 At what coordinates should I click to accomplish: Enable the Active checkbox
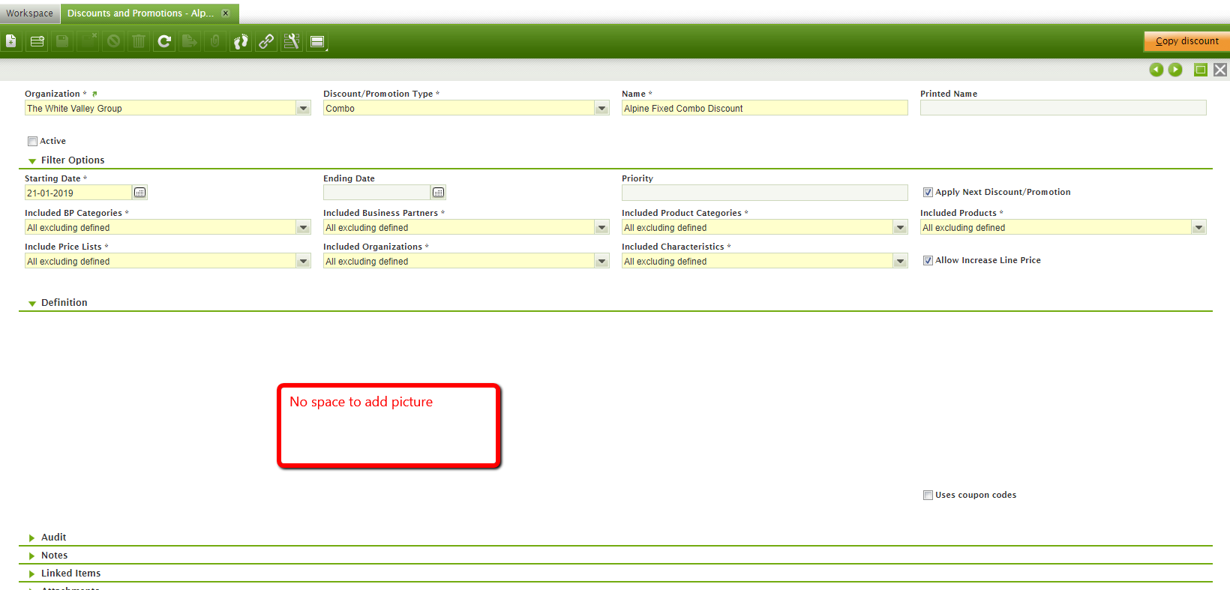click(x=32, y=141)
